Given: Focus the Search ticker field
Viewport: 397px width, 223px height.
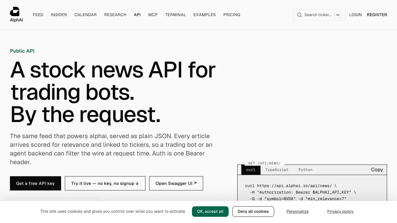Looking at the screenshot, I should pos(319,15).
